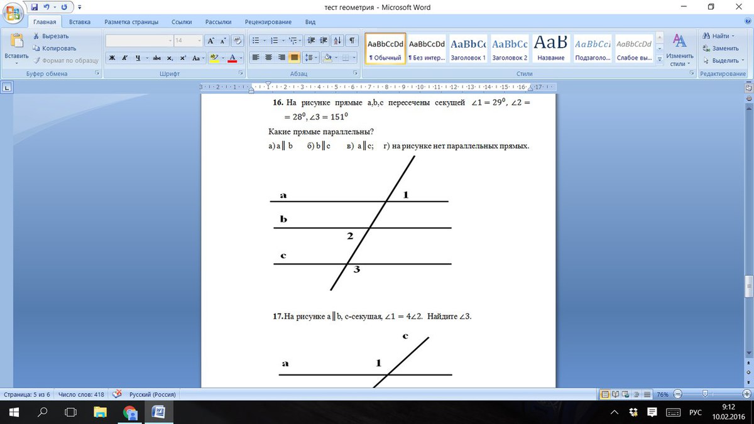Decrease font size with shrink font icon
754x424 pixels.
[x=224, y=40]
